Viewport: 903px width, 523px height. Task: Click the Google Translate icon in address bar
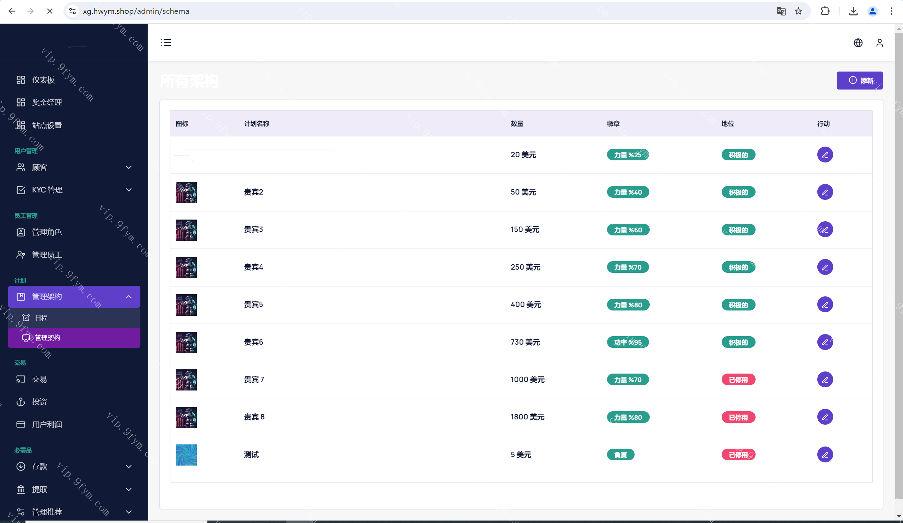point(781,11)
